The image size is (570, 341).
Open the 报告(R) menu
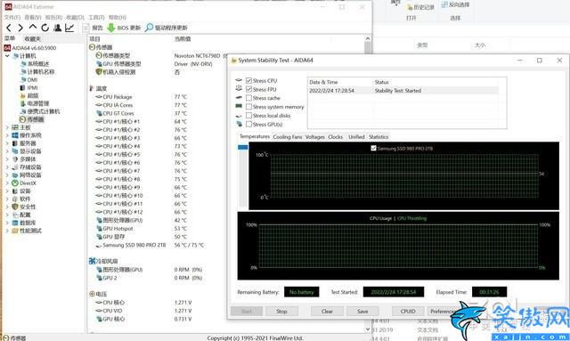[53, 17]
